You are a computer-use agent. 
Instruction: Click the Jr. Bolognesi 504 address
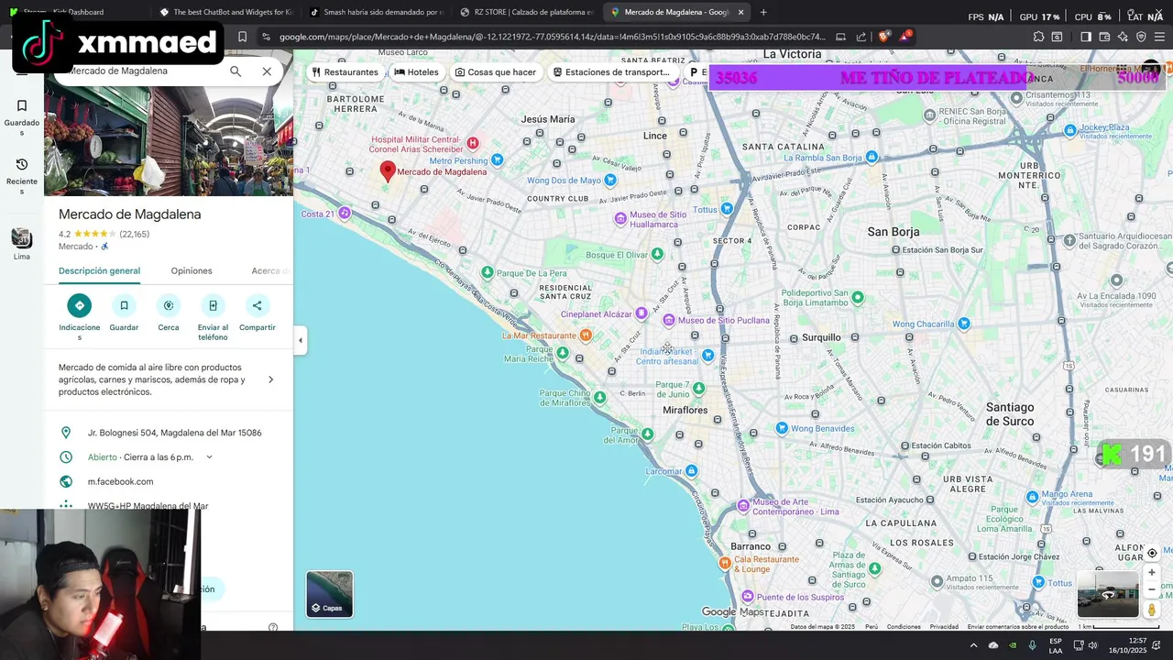pos(174,433)
